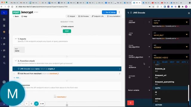
Task: Open the browser extensions puzzle icon
Action: click(182, 7)
